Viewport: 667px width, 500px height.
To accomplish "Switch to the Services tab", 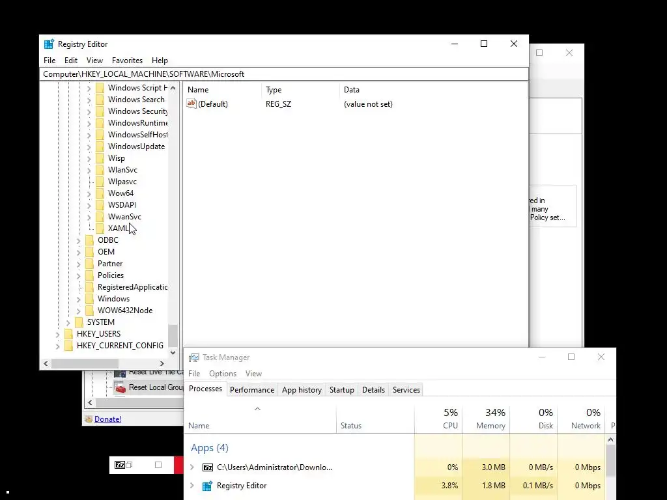I will tap(406, 390).
